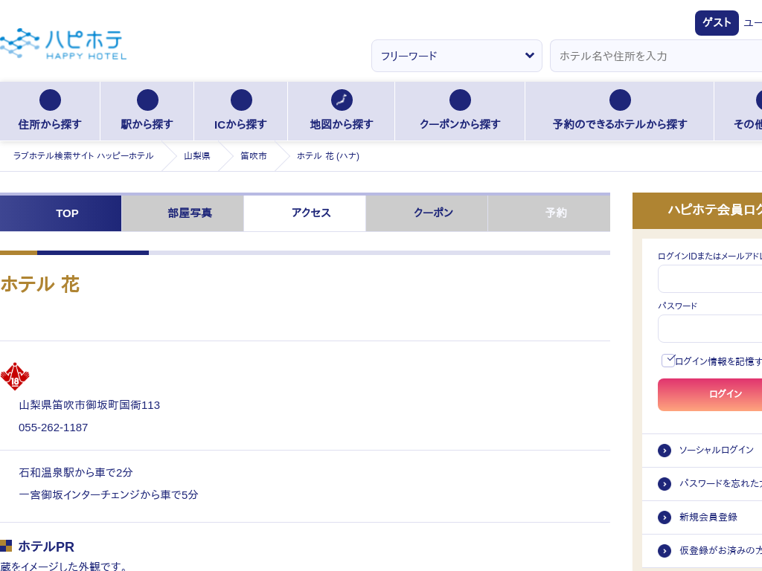The image size is (762, 571).
Task: Click the Japan map icon for 地図から探す
Action: 342,100
